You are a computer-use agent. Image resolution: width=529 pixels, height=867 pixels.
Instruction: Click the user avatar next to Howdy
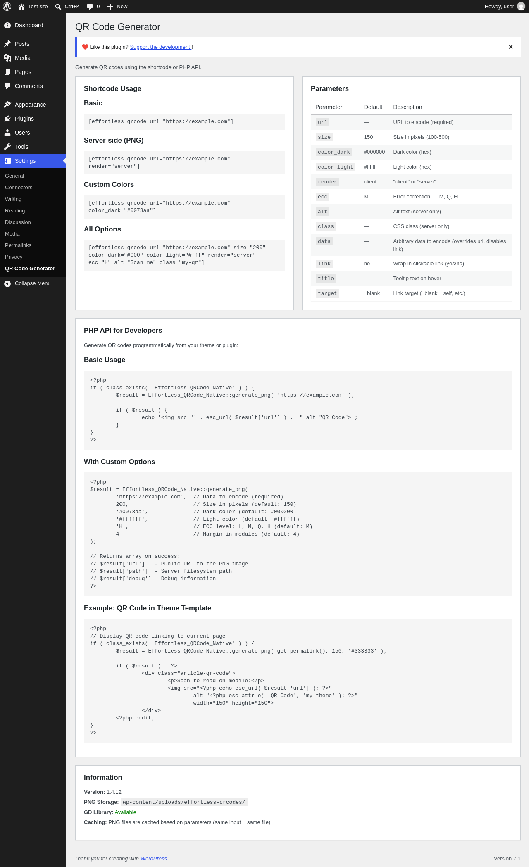521,7
